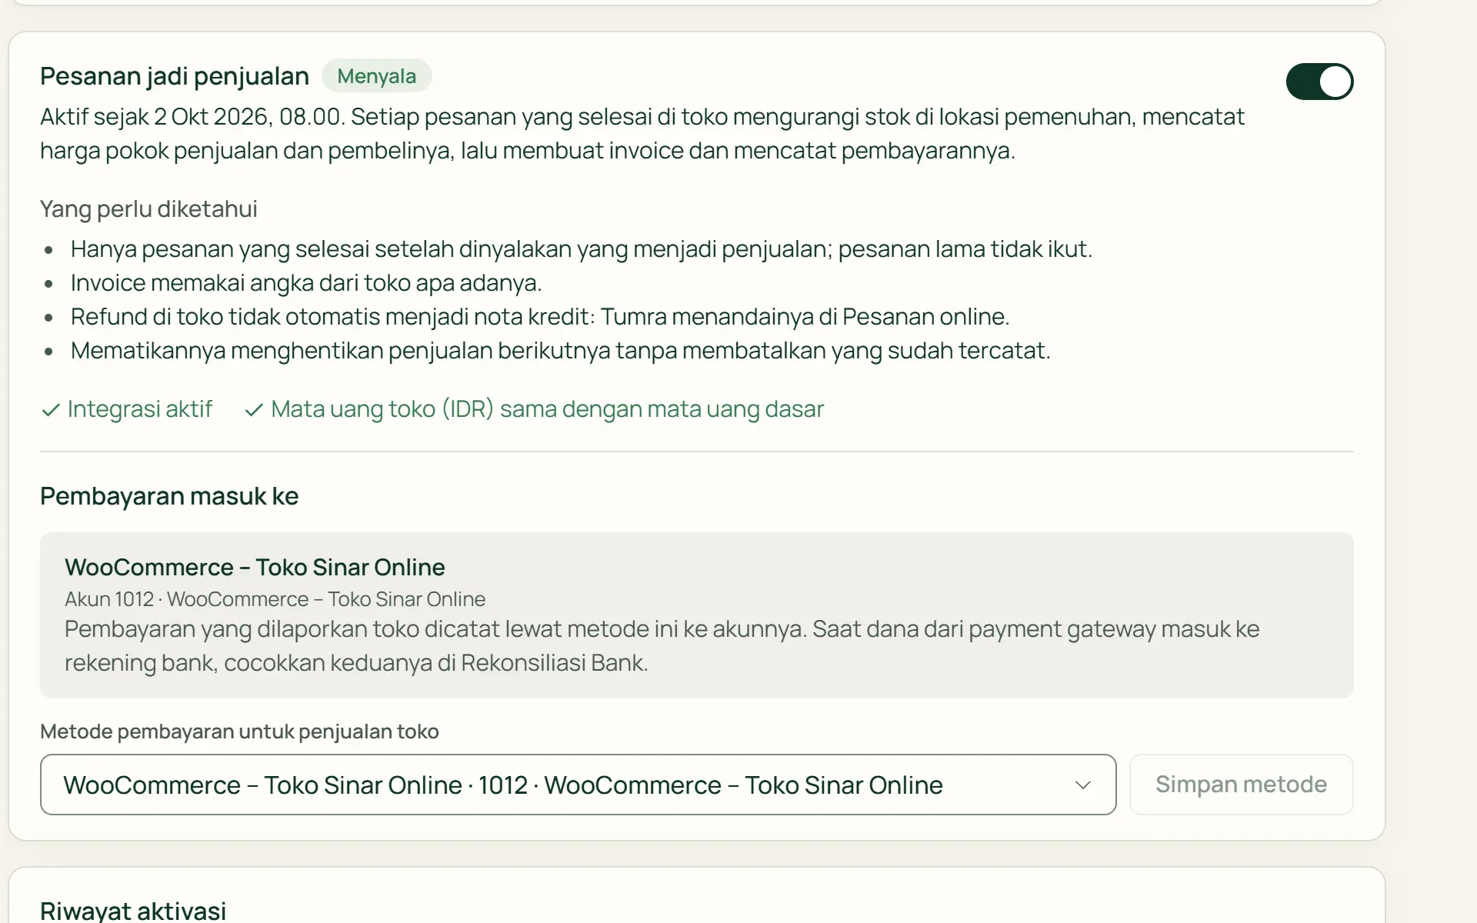Click the Hanya pesanan yang selesai bullet line
Image resolution: width=1477 pixels, height=923 pixels.
582,248
